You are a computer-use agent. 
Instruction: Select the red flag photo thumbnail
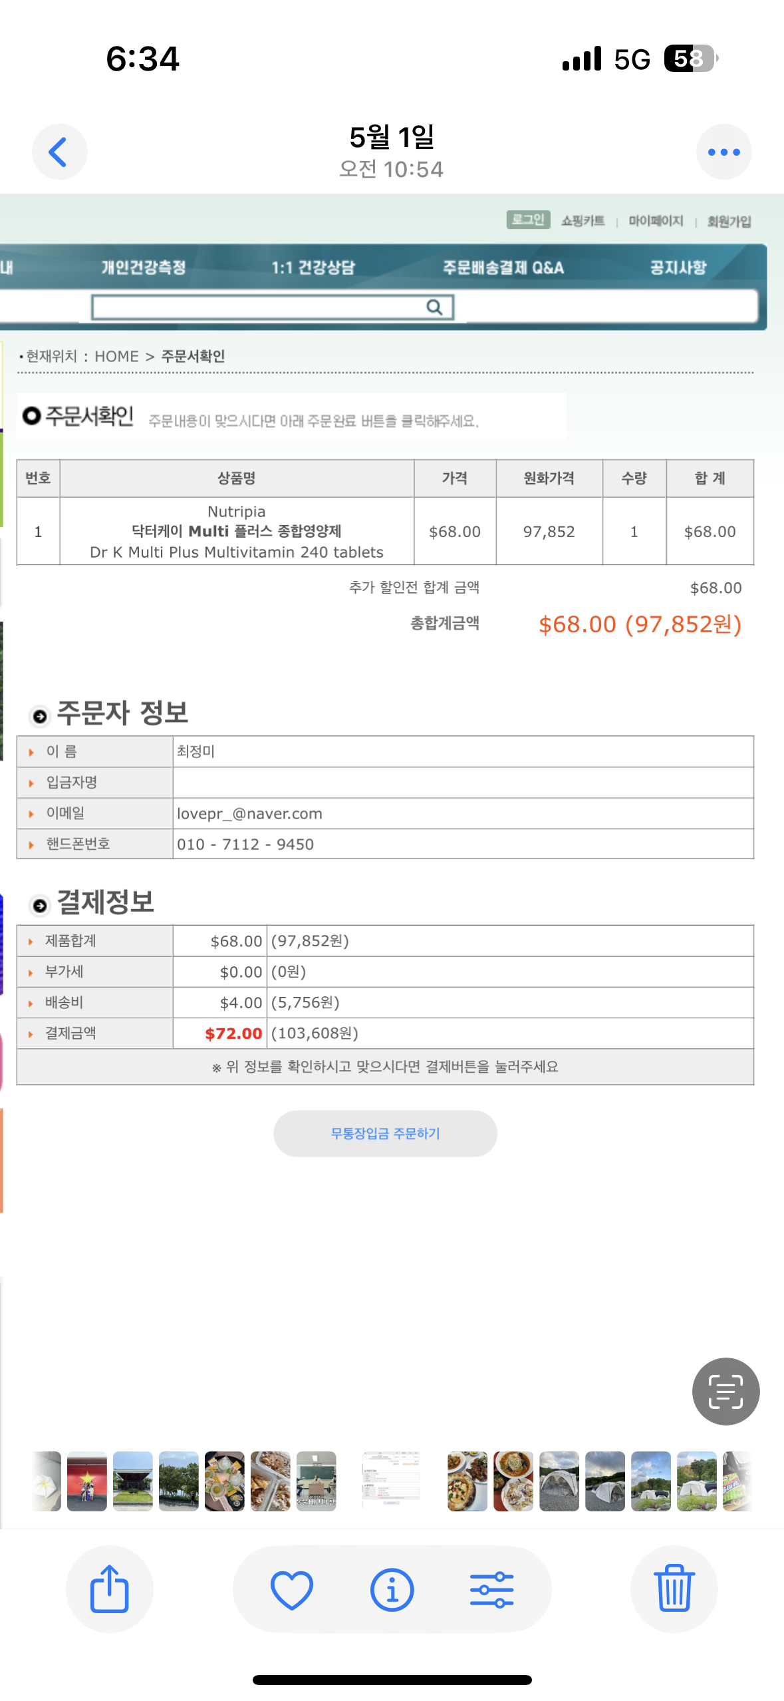87,1481
